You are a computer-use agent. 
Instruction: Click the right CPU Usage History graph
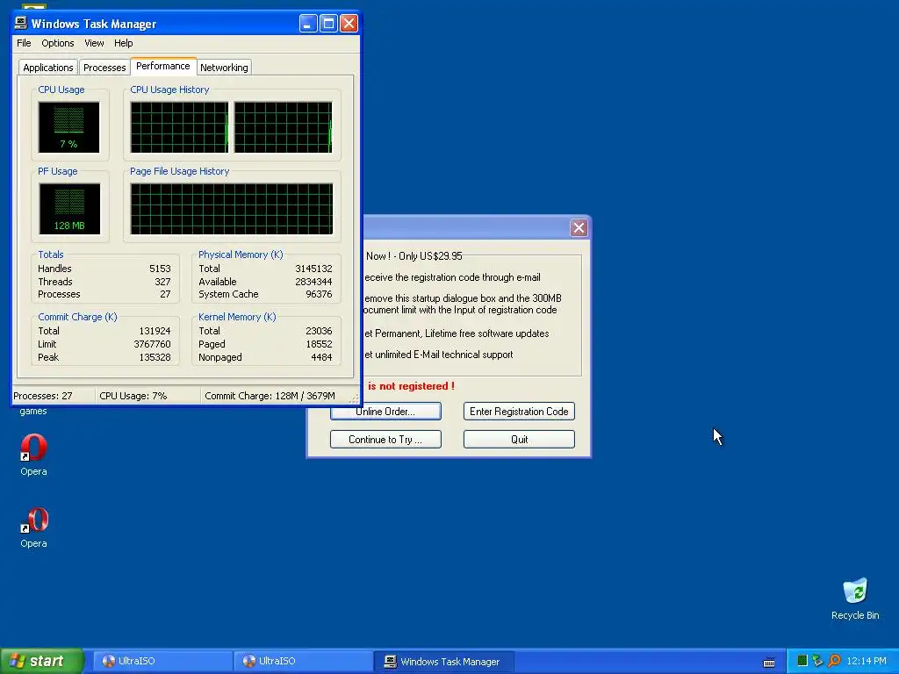[284, 127]
